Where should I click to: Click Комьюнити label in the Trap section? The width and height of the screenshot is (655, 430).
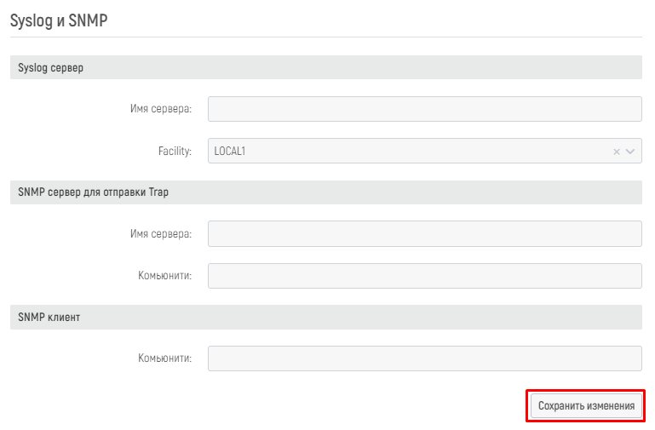tap(165, 276)
